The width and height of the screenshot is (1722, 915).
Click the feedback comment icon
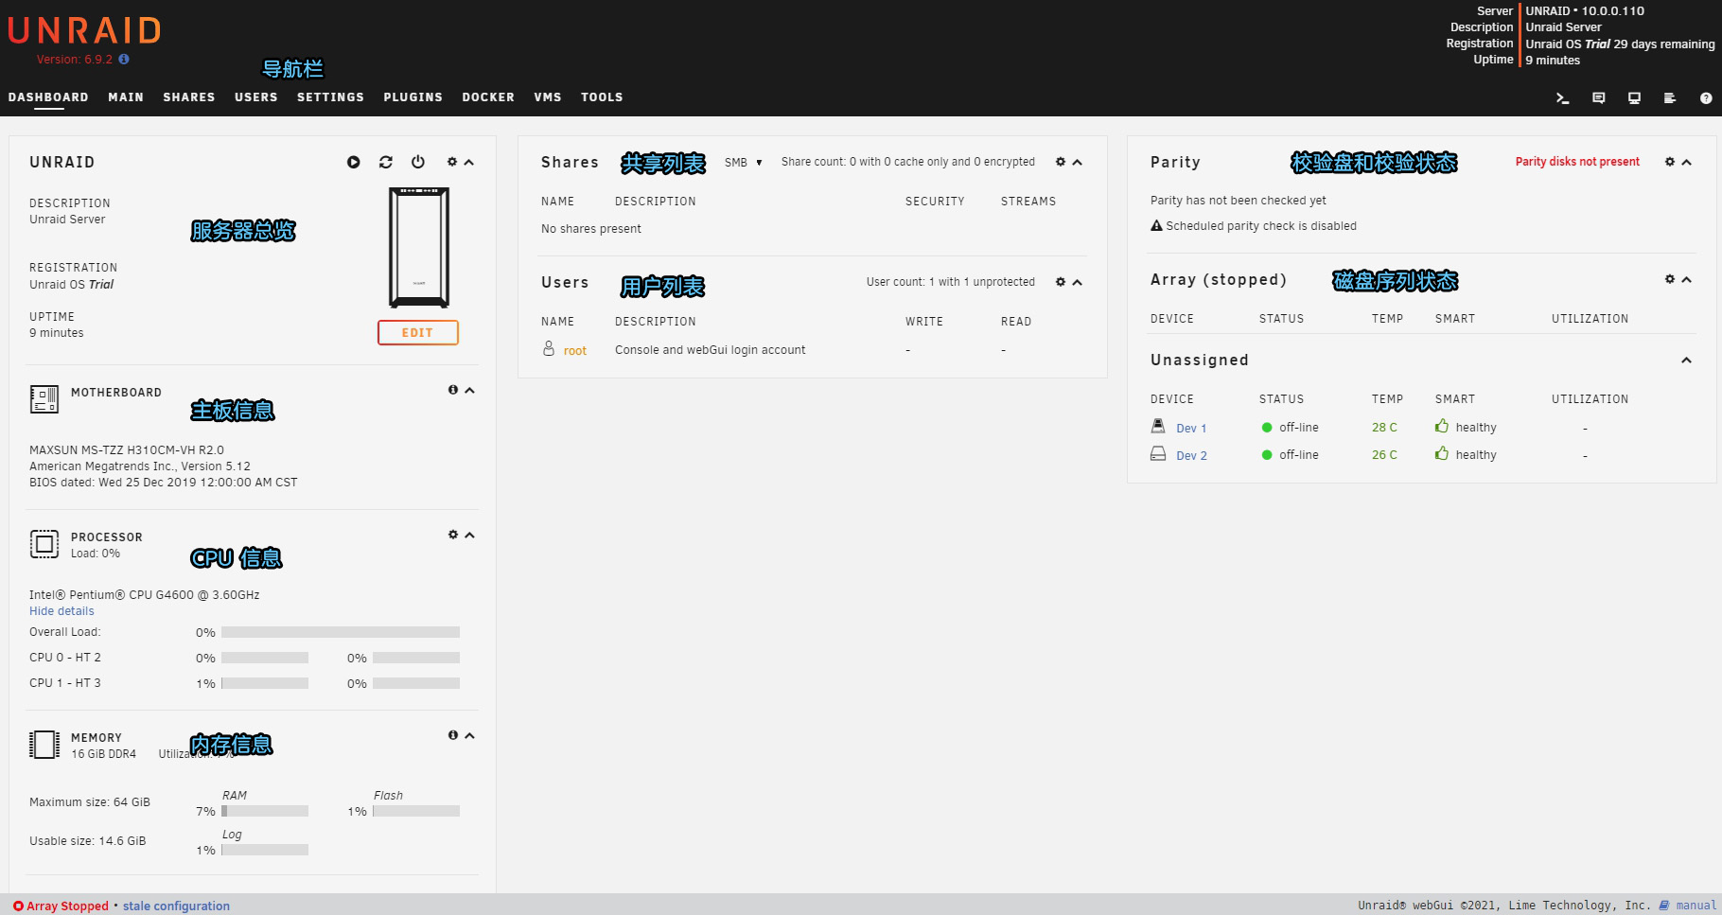tap(1599, 97)
